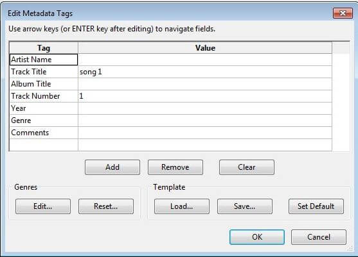
Task: Open the Genres Edit dialog
Action: tap(43, 206)
